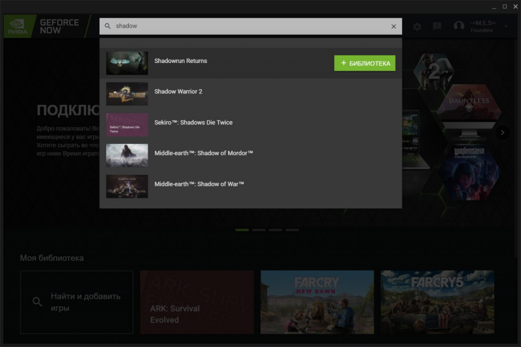Screen dimensions: 521x347
Task: Select Sekiro: Shadows Die Twice result
Action: [x=193, y=122]
